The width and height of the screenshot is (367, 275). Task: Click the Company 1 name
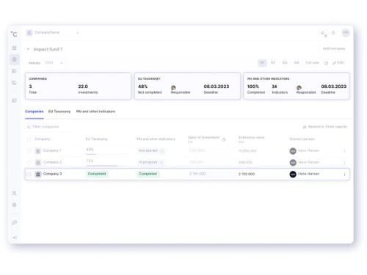pyautogui.click(x=52, y=150)
